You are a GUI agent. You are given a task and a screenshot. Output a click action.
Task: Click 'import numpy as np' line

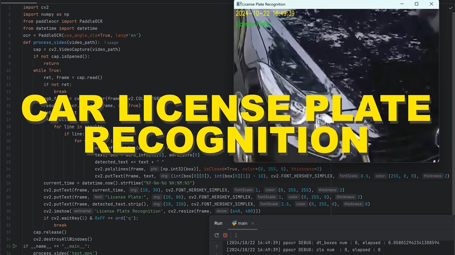(46, 14)
